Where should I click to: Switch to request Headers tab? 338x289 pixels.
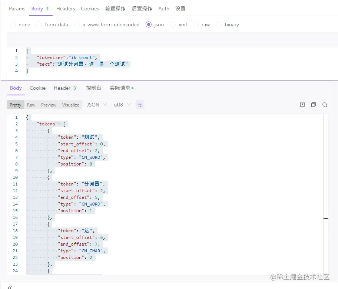tap(66, 9)
